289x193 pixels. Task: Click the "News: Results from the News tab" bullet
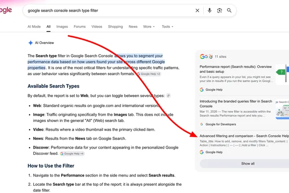pos(79,138)
